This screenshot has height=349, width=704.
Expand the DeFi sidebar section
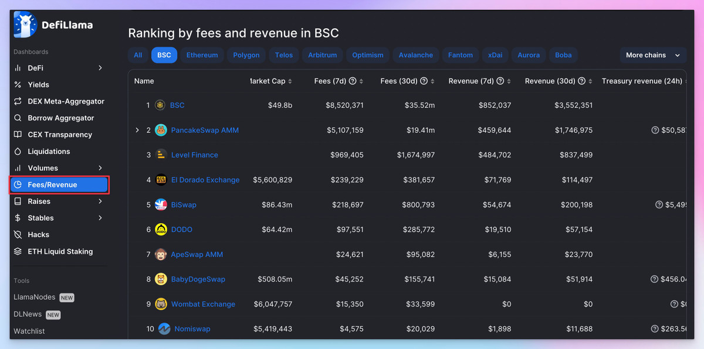coord(100,68)
